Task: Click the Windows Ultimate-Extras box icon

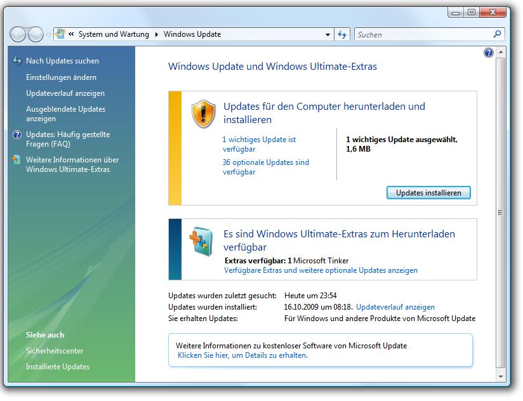Action: click(x=201, y=241)
